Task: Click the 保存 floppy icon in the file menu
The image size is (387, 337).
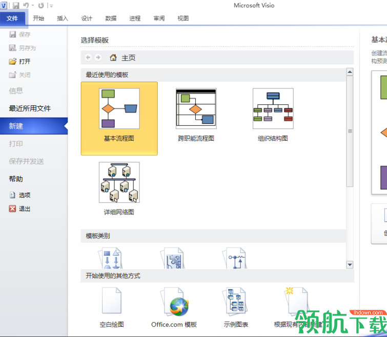Action: (12, 34)
